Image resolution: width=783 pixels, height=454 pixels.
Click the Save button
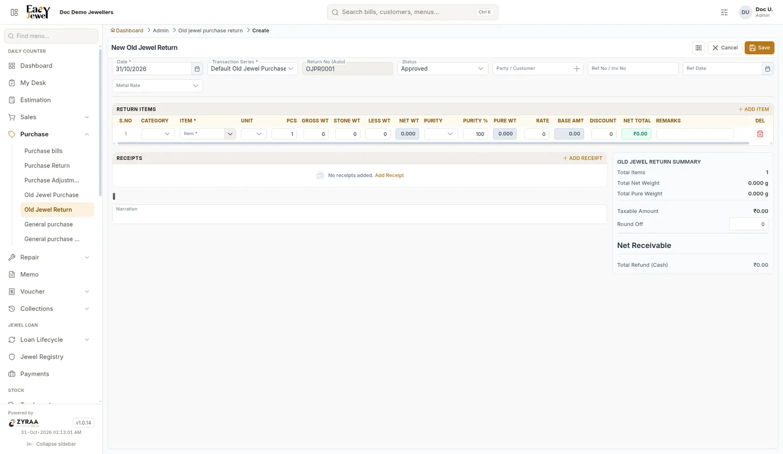pyautogui.click(x=759, y=48)
